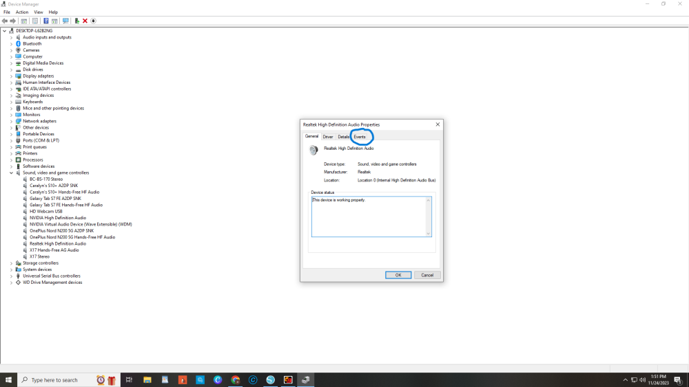
Task: Collapse Sound, video and game controllers
Action: (x=12, y=173)
